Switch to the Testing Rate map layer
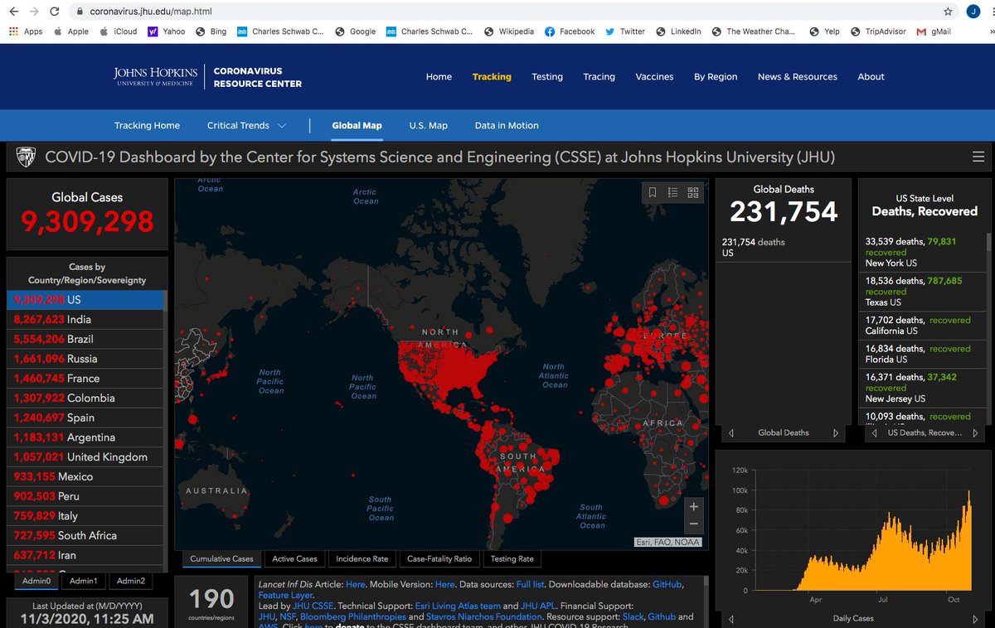 pos(512,558)
